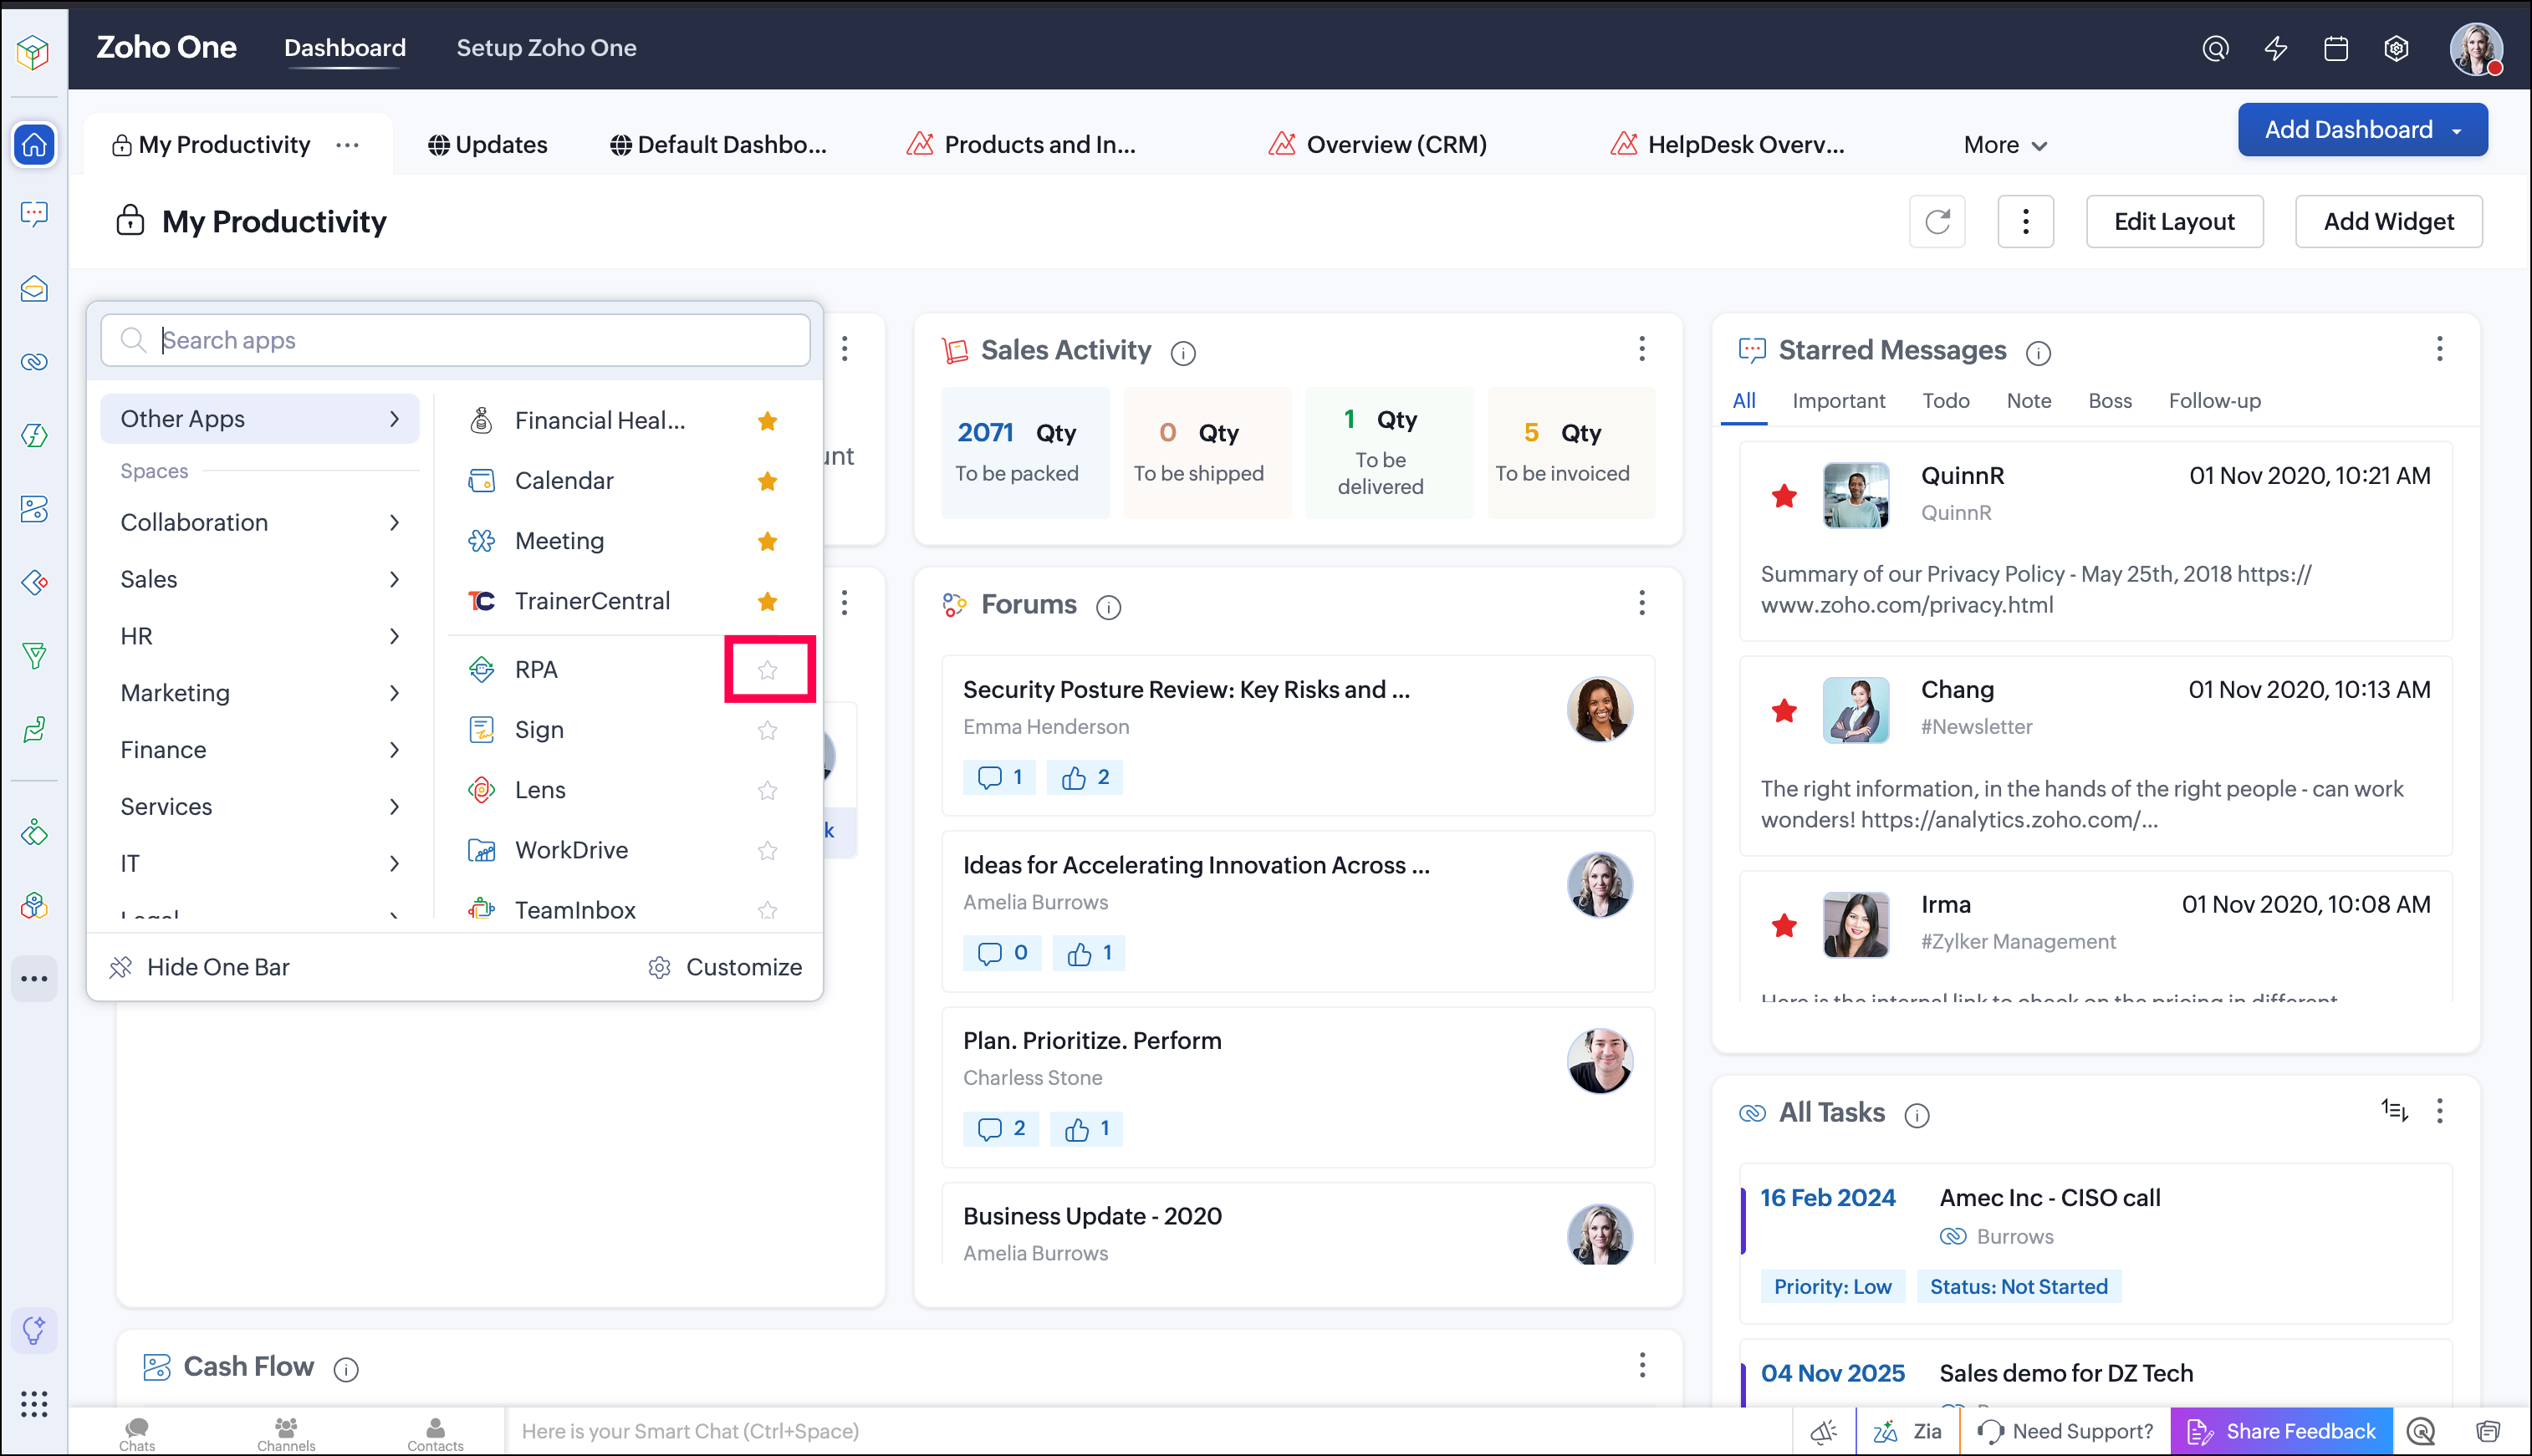Image resolution: width=2532 pixels, height=1456 pixels.
Task: Open the search chat icon in top bar
Action: [x=2216, y=48]
